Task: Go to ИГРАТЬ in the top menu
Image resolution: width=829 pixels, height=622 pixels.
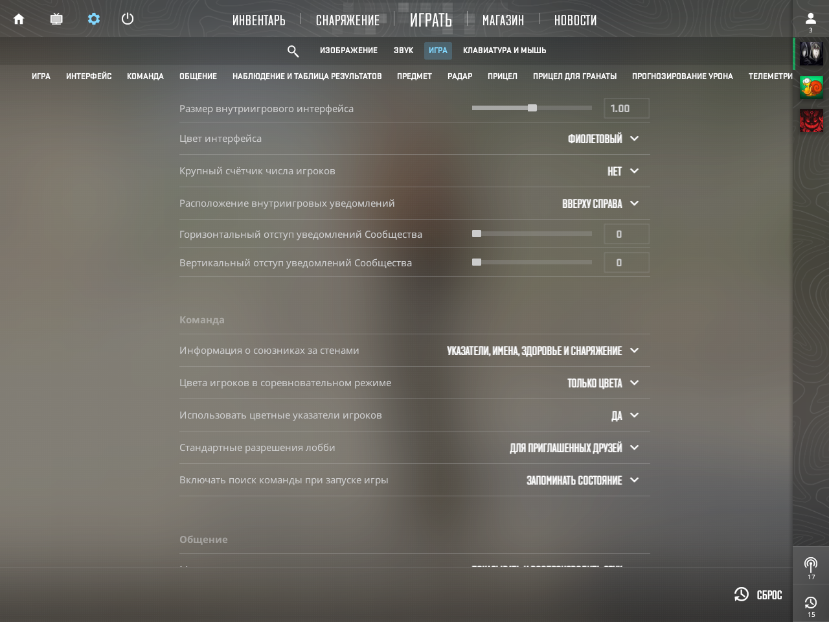Action: tap(431, 20)
